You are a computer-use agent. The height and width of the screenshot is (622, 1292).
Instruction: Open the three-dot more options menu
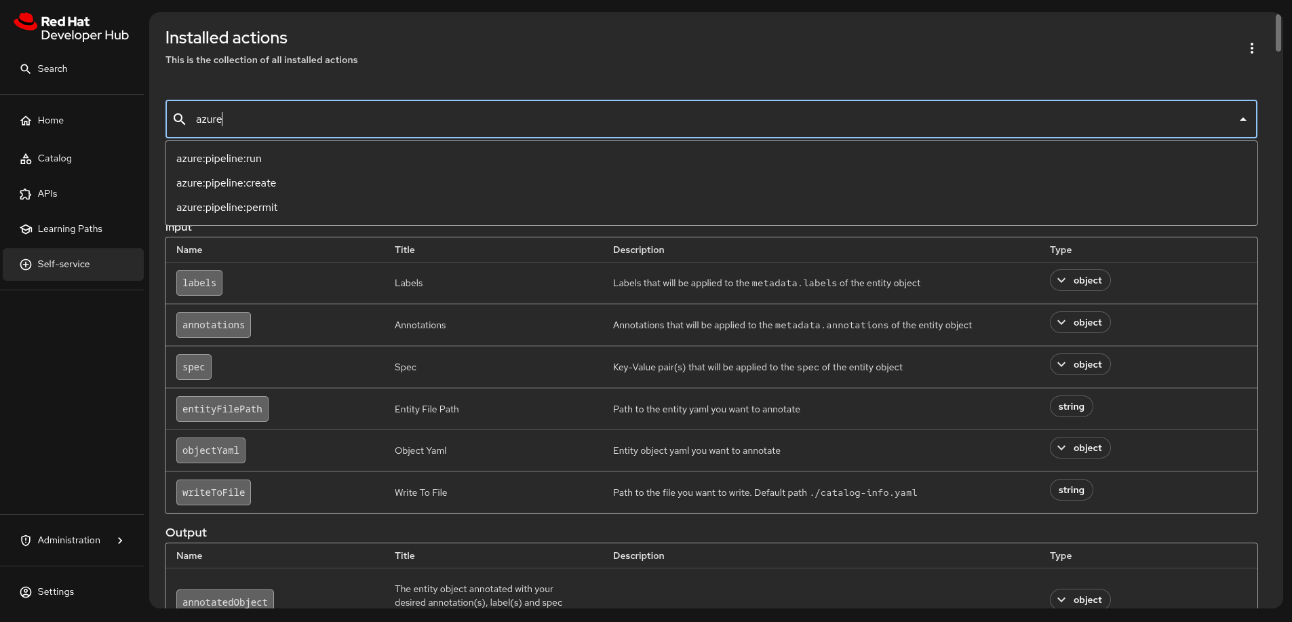pyautogui.click(x=1251, y=48)
